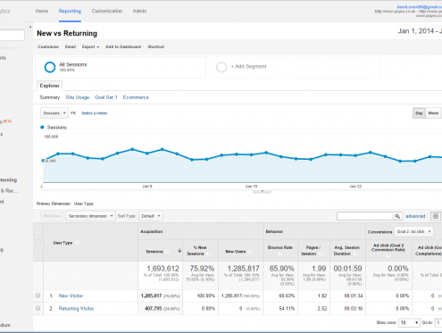Click the Go to page number field

pyautogui.click(x=438, y=322)
